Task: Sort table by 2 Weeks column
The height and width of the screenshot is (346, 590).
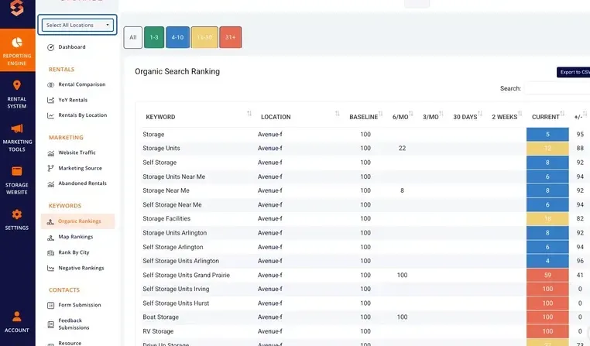Action: (520, 114)
